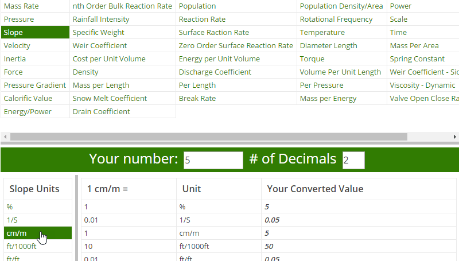Select Calorific Value category
Image resolution: width=459 pixels, height=261 pixels.
(28, 98)
